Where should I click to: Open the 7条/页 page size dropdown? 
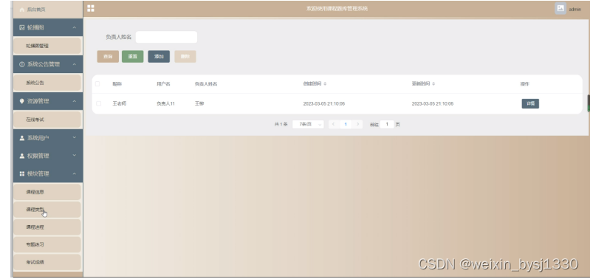[308, 124]
